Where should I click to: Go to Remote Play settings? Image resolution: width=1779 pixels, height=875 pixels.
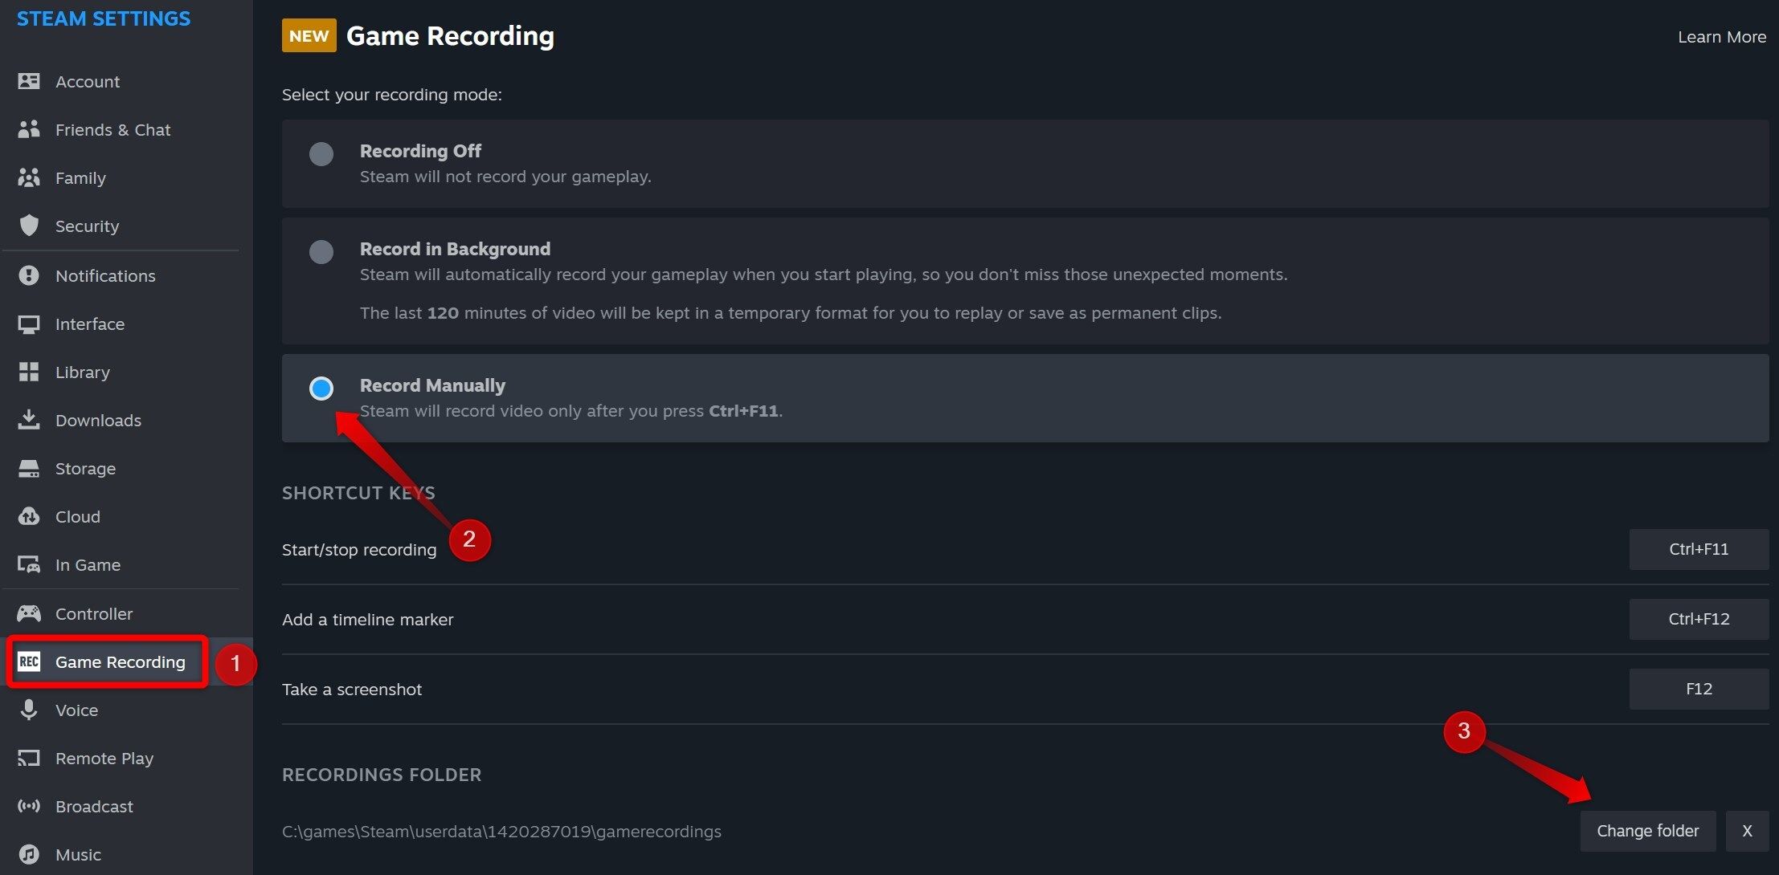tap(104, 758)
